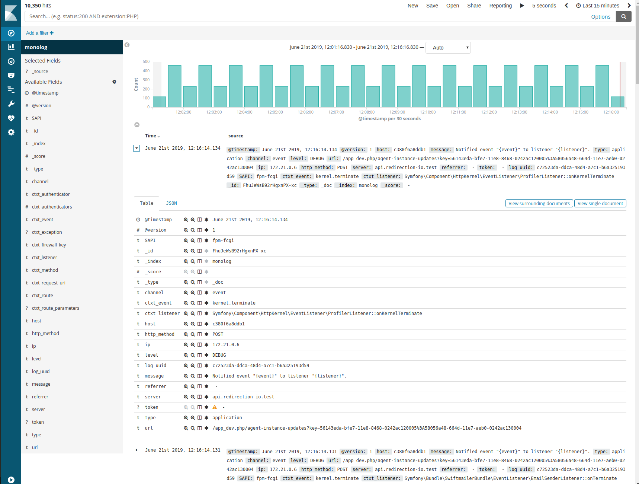Move time range forward with right chevron
Viewport: 639px width, 484px height.
point(629,6)
